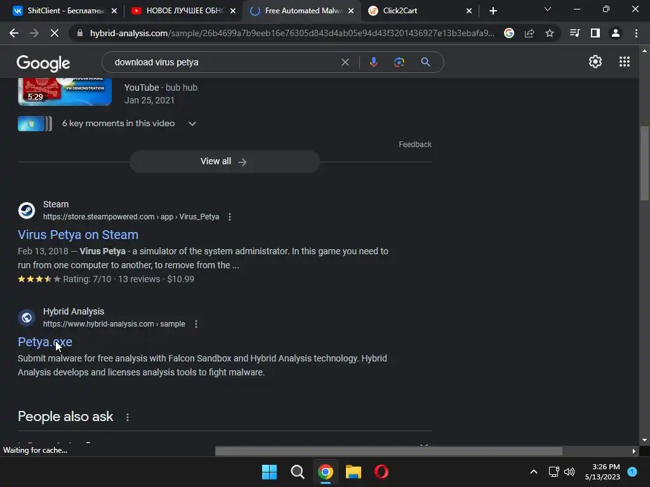Click Chrome icon in taskbar
Screen dimensions: 650x487
pos(326,472)
